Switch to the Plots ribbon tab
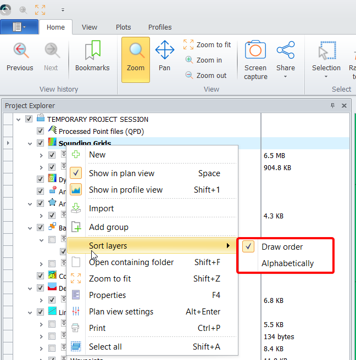Screen dimensions: 356x360 pos(123,27)
